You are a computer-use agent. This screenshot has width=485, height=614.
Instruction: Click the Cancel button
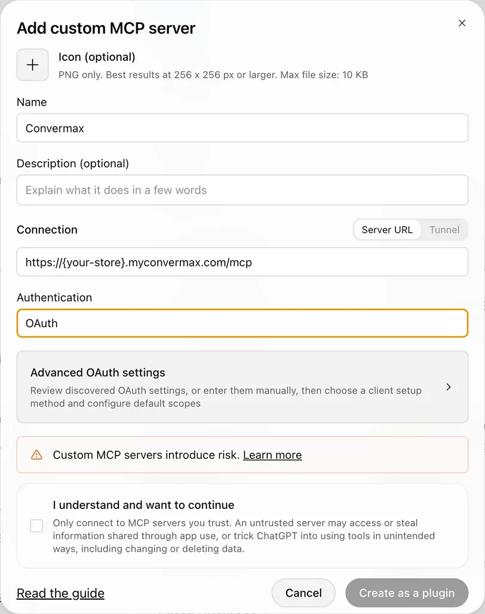pyautogui.click(x=303, y=593)
